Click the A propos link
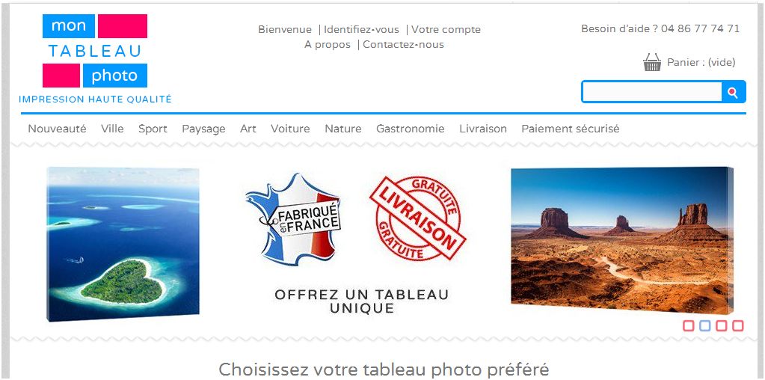Screen dimensions: 765x380 pyautogui.click(x=328, y=45)
